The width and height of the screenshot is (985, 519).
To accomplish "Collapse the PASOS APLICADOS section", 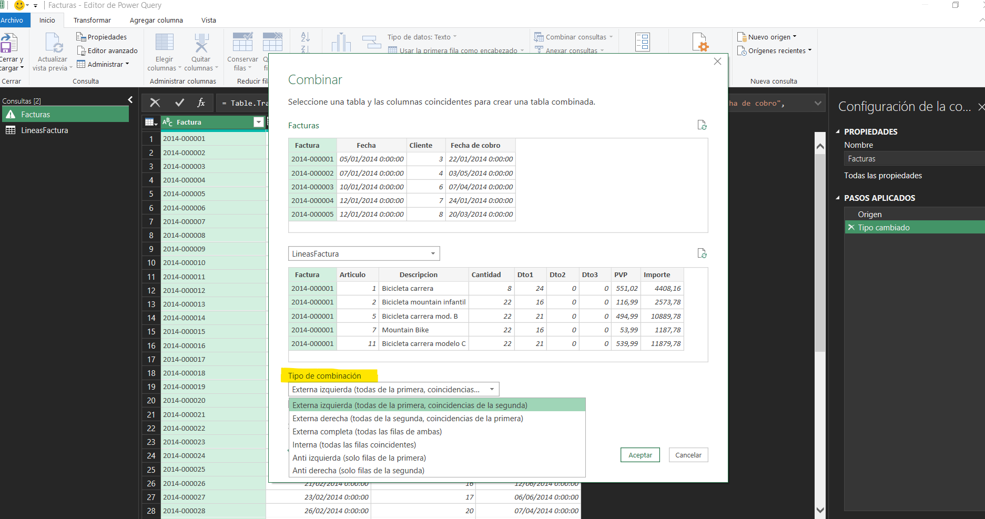I will coord(838,198).
